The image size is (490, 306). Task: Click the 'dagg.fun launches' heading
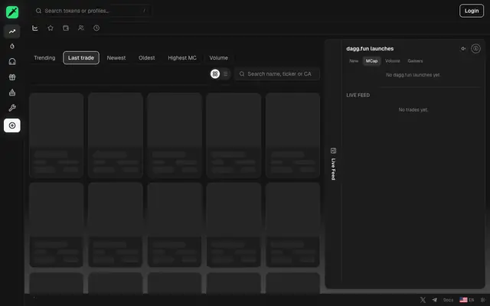click(x=370, y=49)
